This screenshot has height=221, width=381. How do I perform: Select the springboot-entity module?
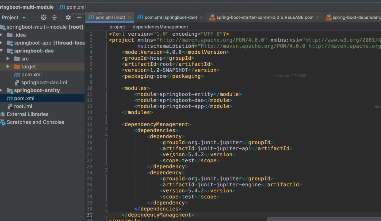pos(37,90)
